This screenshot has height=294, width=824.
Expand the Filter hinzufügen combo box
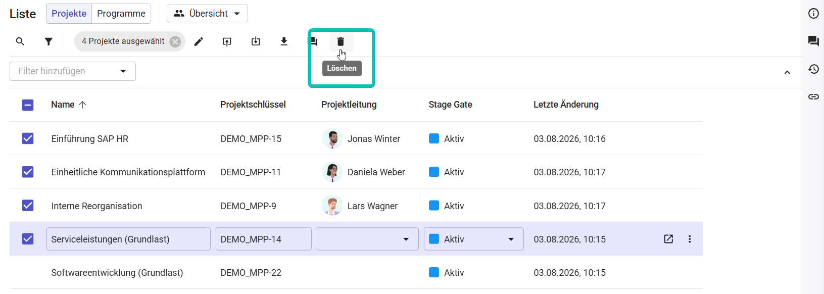tap(73, 71)
